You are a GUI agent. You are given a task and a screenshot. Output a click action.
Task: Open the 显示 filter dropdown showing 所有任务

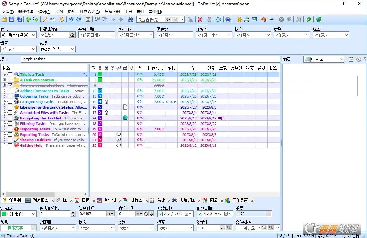18,35
